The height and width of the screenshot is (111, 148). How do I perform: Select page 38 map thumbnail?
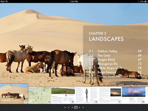(39, 95)
